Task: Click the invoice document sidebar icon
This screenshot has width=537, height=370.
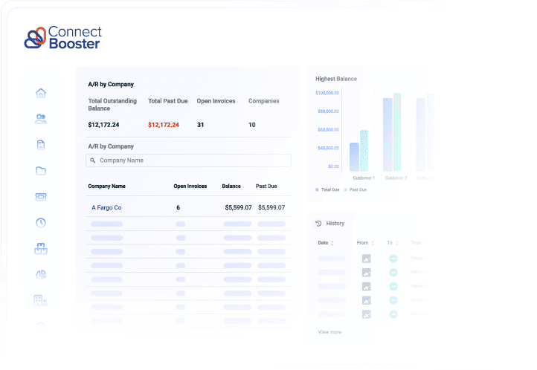Action: 41,145
